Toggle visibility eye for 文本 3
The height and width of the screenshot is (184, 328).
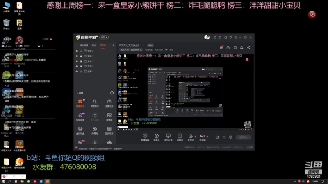point(77,61)
